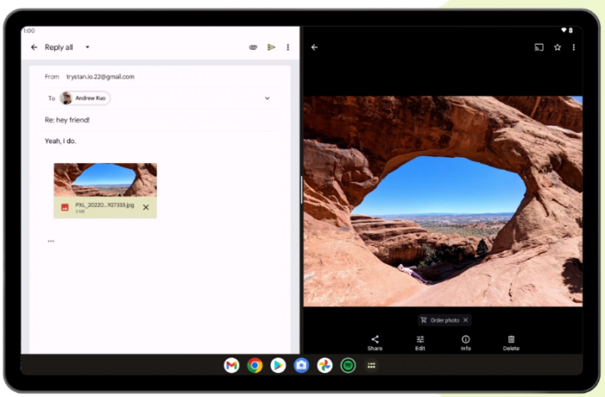
Task: Open the photo Edit tools
Action: (420, 343)
